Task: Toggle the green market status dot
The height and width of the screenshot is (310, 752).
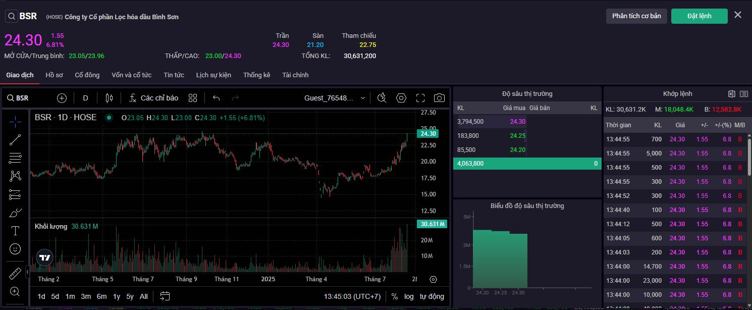Action: coord(109,118)
